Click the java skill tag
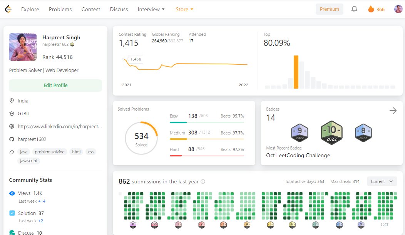 coord(23,152)
